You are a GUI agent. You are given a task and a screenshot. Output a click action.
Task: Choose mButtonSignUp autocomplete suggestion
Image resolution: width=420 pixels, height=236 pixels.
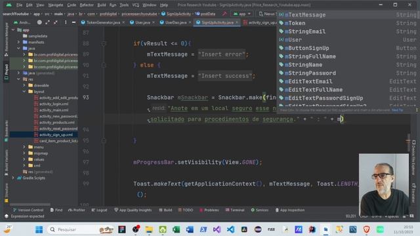[348, 48]
